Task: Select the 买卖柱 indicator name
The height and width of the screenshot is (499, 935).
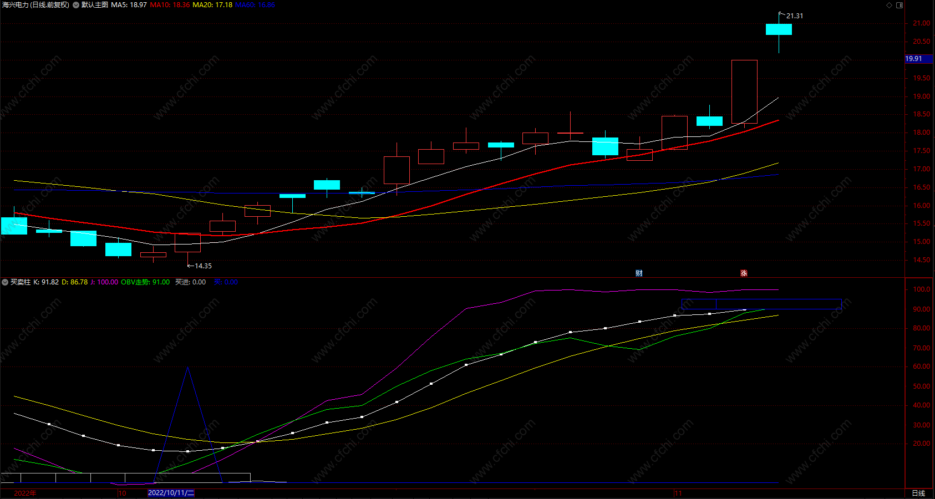Action: (x=21, y=282)
